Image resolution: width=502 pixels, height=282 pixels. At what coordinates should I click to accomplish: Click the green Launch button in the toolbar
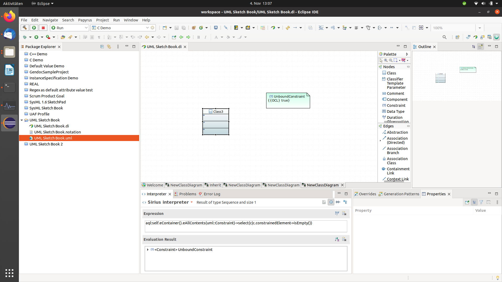pos(34,28)
